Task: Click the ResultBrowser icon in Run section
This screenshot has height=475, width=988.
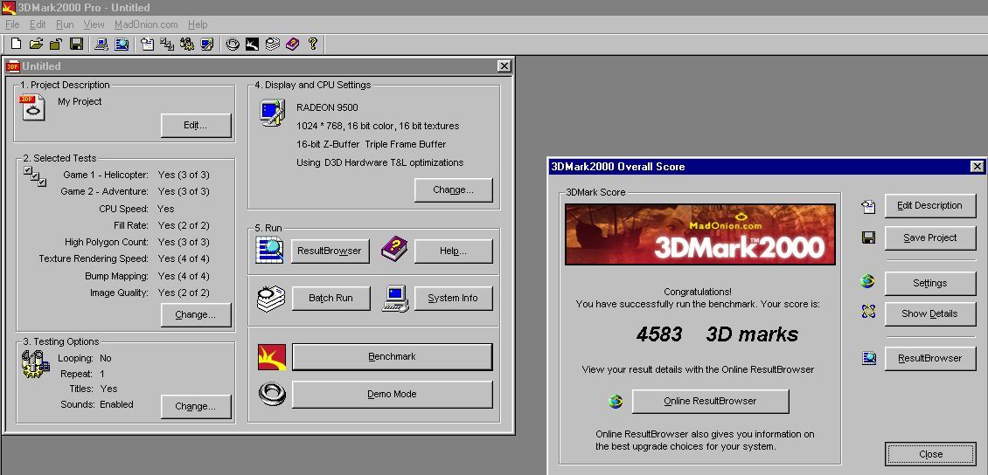Action: 269,250
